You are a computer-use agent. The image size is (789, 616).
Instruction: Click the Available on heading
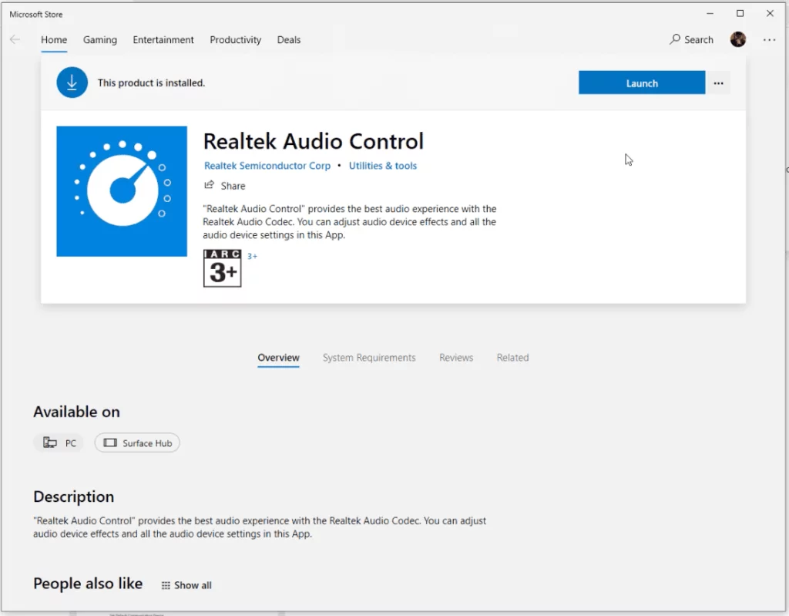tap(76, 412)
